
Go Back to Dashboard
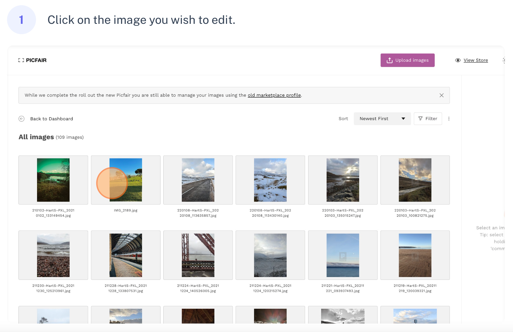click(51, 119)
